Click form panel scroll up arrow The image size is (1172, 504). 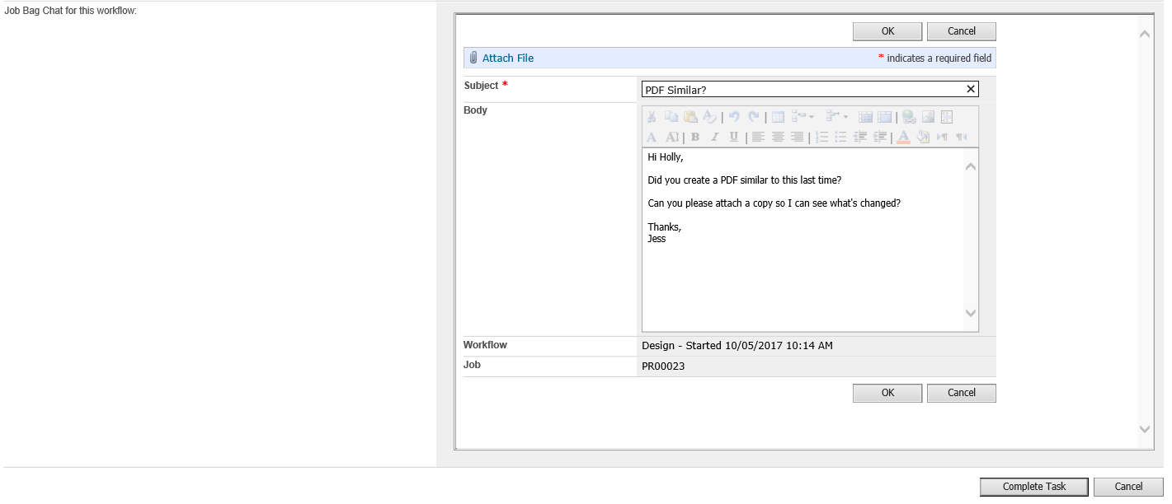[x=1145, y=35]
